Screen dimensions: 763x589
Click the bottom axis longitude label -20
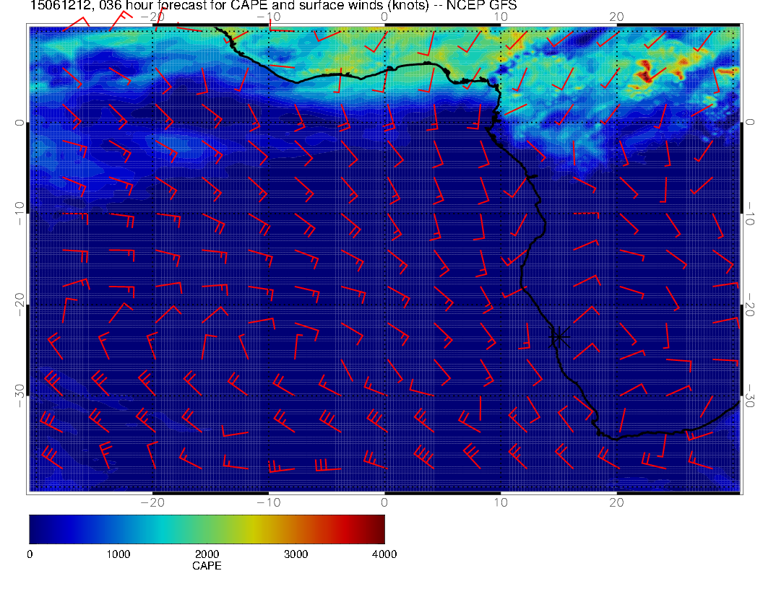(x=152, y=502)
